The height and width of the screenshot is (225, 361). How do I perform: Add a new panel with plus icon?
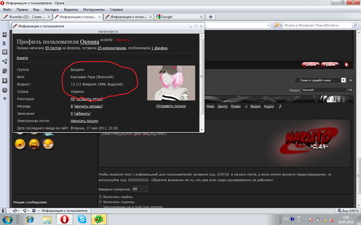point(5,98)
